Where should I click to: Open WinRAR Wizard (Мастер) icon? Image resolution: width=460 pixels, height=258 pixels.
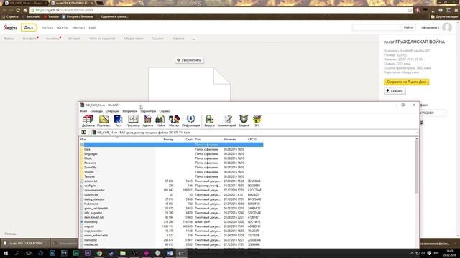(x=174, y=120)
